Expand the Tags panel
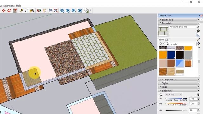203x114 pixels. coord(160,87)
